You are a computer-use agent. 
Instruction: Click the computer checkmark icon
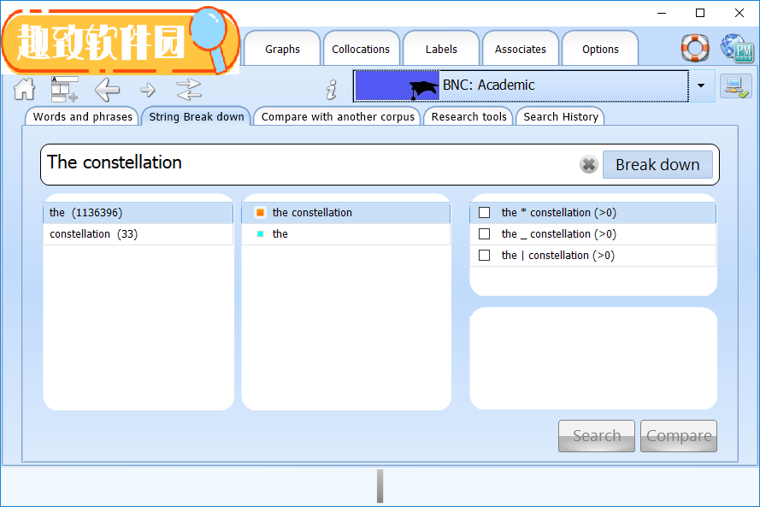pos(735,86)
